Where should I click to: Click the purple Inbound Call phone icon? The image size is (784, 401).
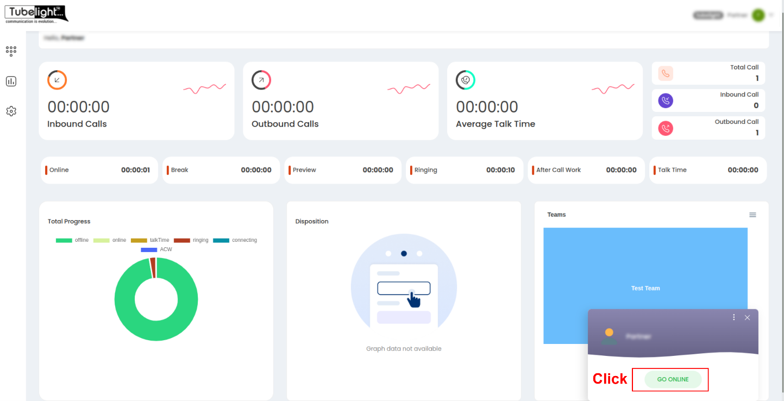point(666,101)
